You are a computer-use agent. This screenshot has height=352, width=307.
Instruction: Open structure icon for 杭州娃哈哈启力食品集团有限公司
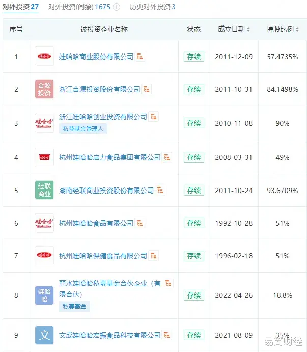coord(167,157)
